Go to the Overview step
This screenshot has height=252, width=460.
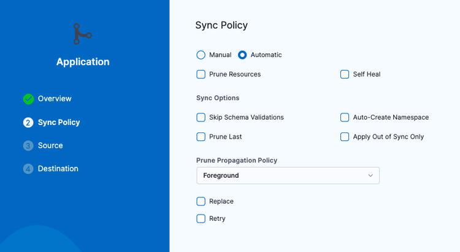55,99
